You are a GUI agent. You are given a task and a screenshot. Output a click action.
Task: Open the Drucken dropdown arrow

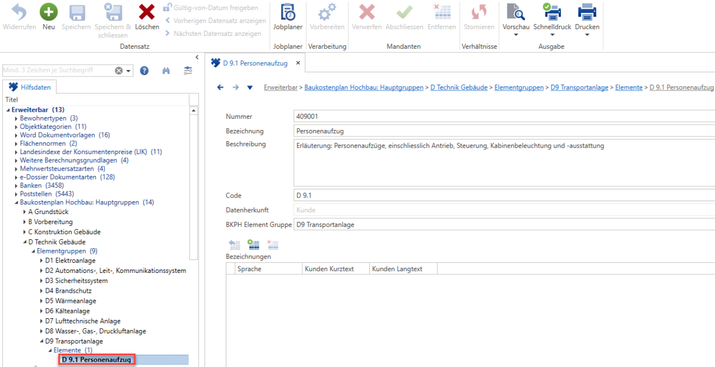[587, 35]
